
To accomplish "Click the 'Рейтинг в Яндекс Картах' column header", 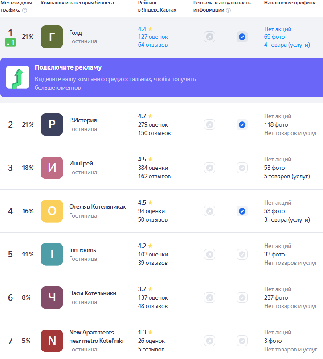I will pos(157,6).
